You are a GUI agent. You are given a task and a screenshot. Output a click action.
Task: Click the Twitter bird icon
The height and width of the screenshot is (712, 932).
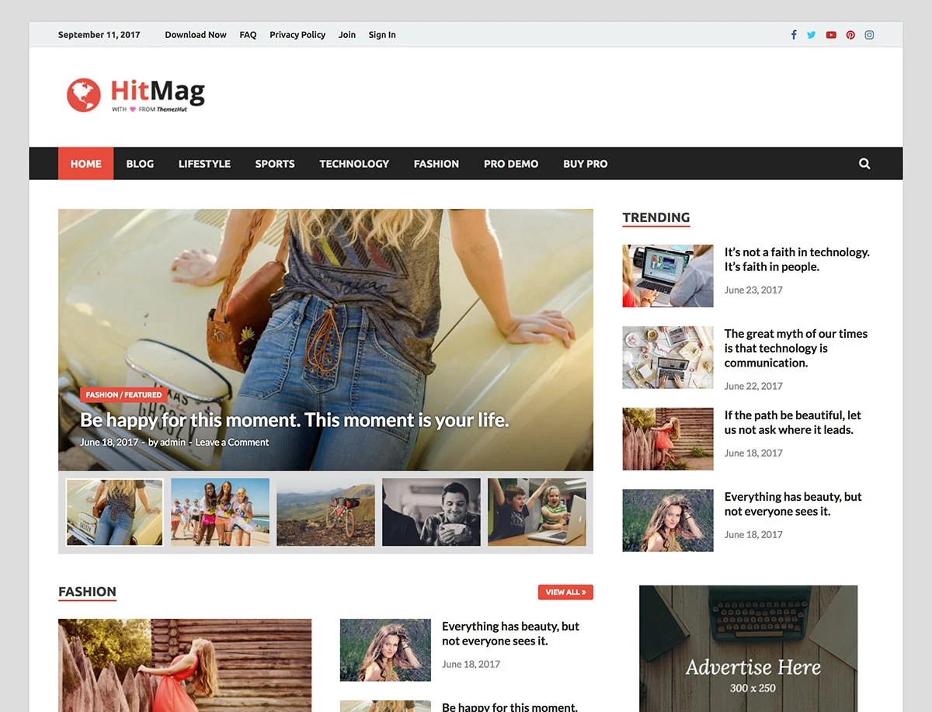[812, 35]
